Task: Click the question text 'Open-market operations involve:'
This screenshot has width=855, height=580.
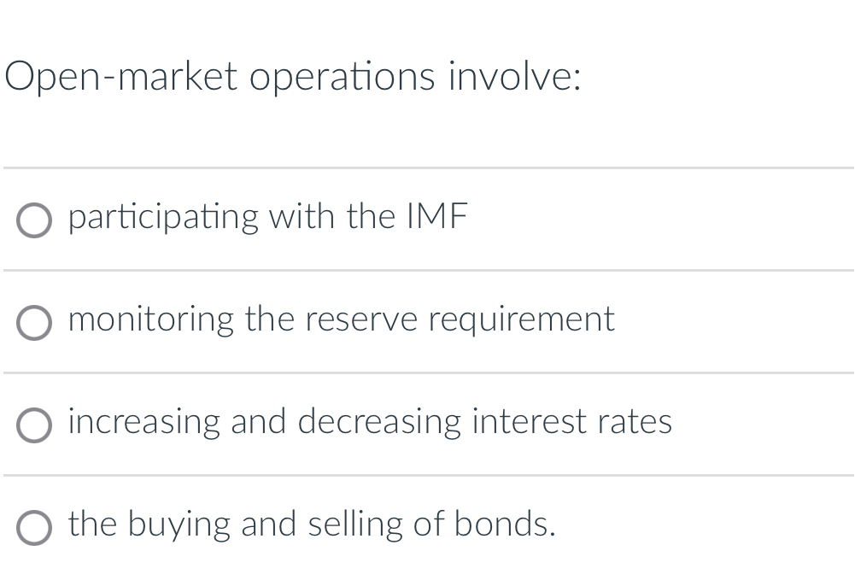Action: 293,78
